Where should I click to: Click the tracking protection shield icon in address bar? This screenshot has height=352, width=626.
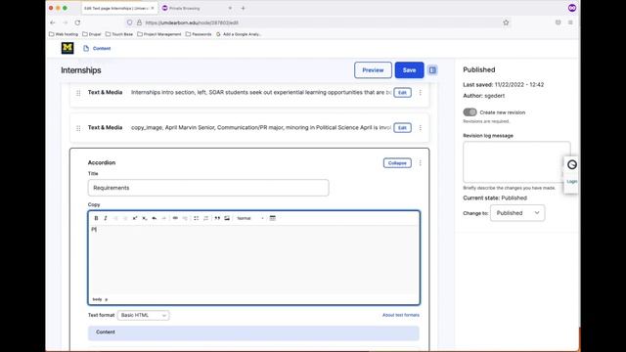[129, 22]
